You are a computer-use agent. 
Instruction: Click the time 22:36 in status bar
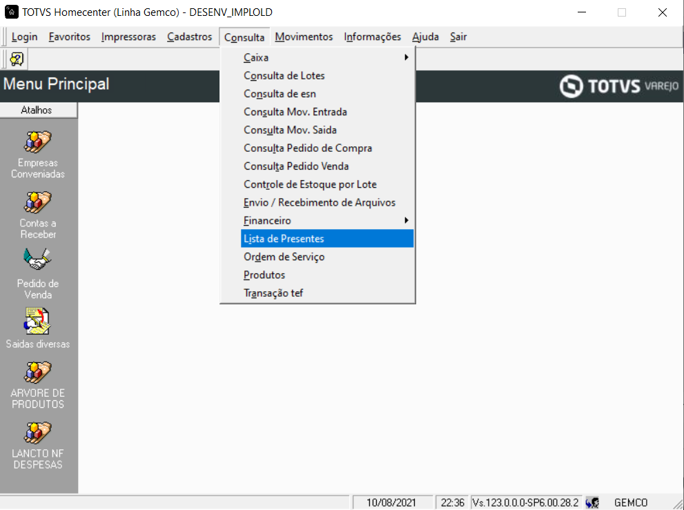[x=452, y=502]
